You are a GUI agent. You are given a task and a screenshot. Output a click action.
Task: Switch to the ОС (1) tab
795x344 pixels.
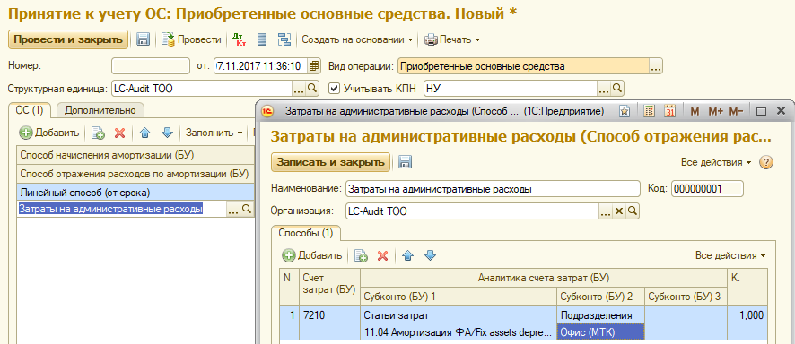click(30, 110)
